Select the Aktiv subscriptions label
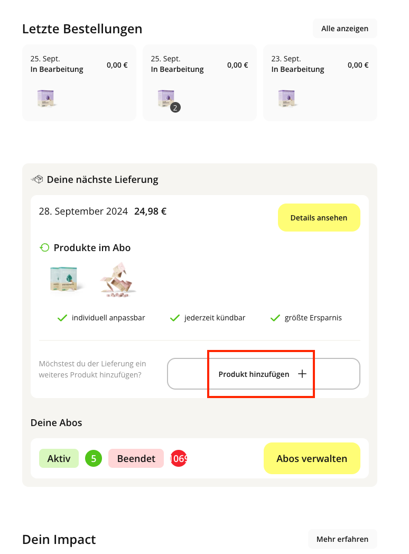409x554 pixels. [59, 458]
